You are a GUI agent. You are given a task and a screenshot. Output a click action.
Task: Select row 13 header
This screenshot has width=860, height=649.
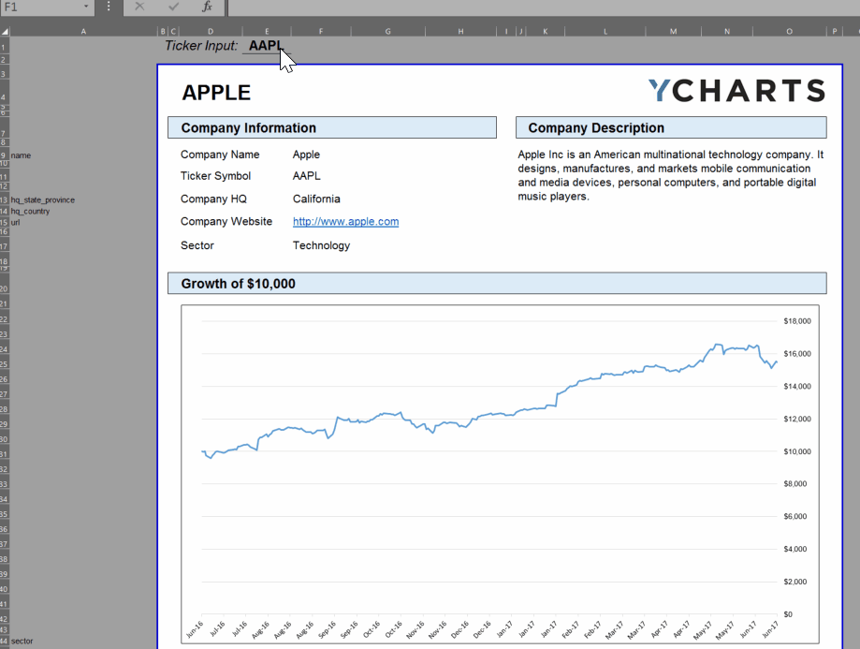tap(5, 199)
